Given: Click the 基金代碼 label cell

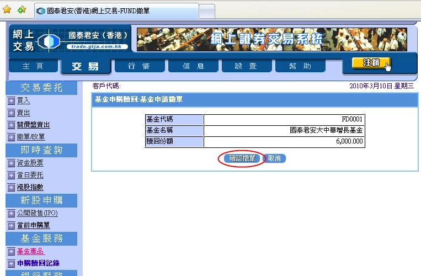Looking at the screenshot, I should click(x=174, y=119).
